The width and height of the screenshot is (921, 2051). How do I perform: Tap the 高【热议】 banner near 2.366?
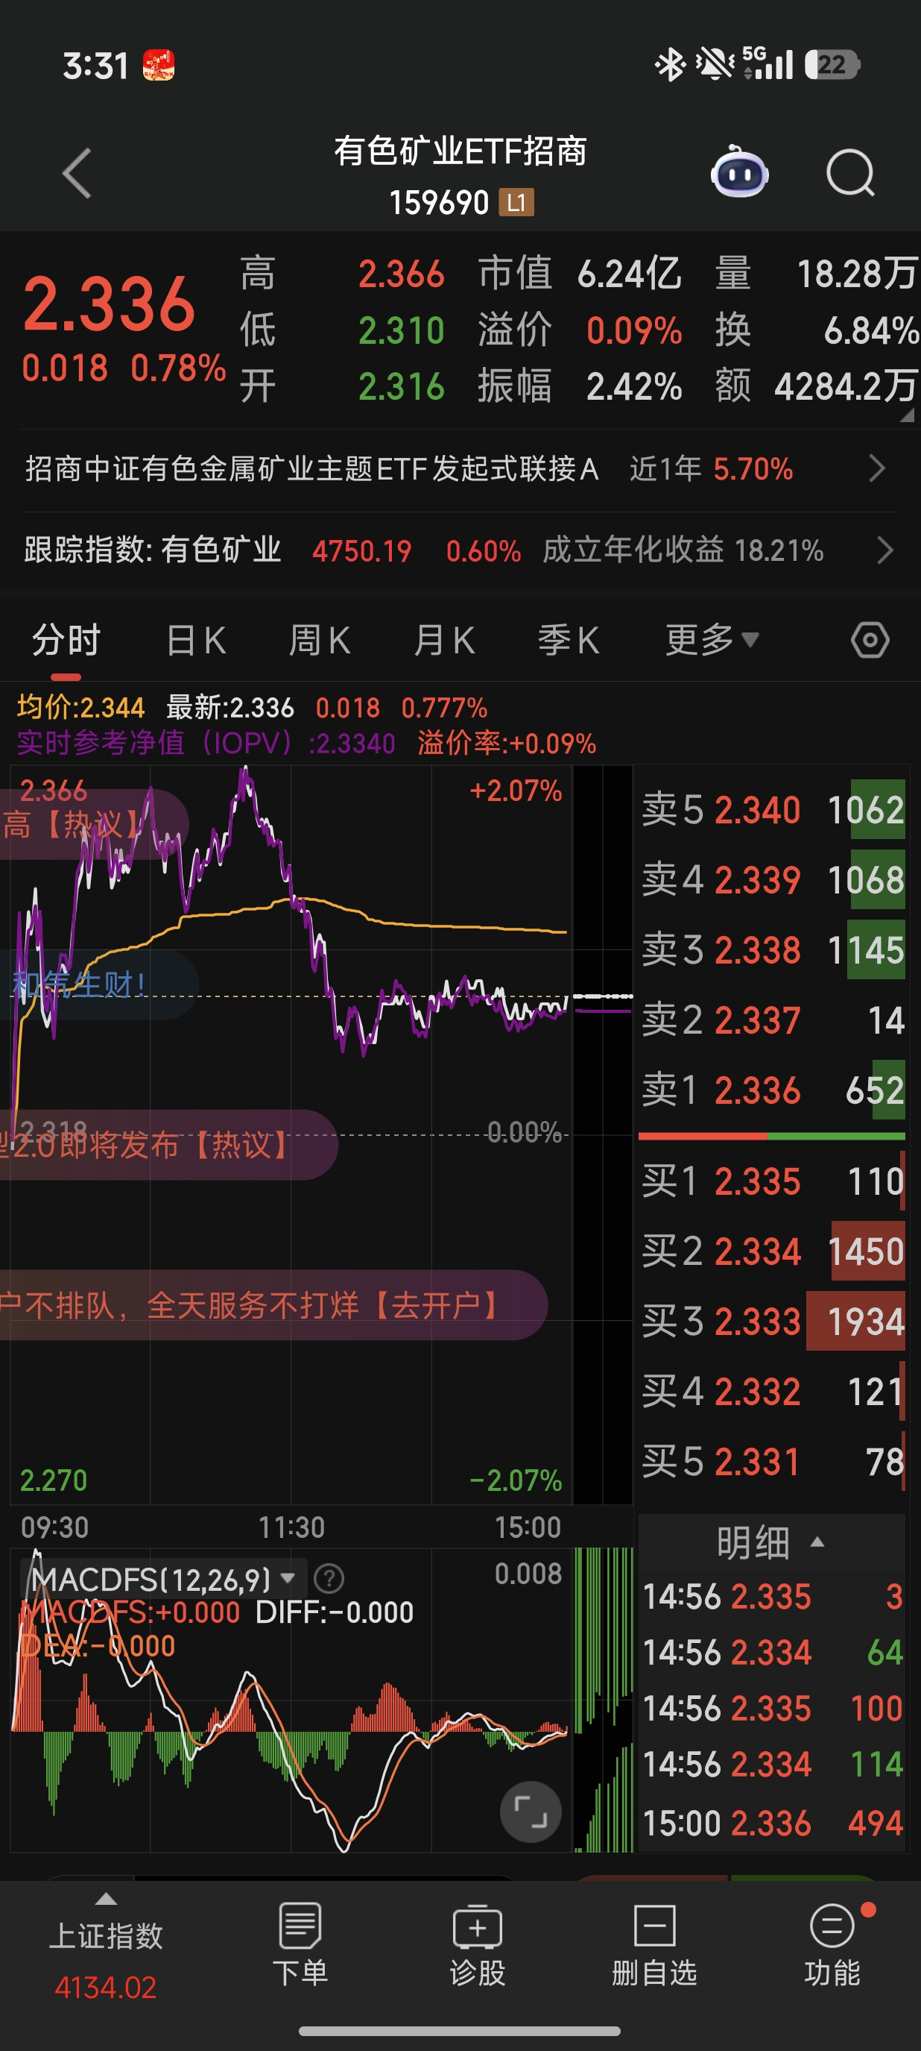pyautogui.click(x=94, y=824)
